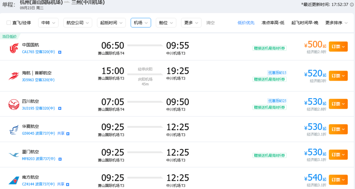Click the China Express G59045 logo
The height and width of the screenshot is (189, 355).
14,130
